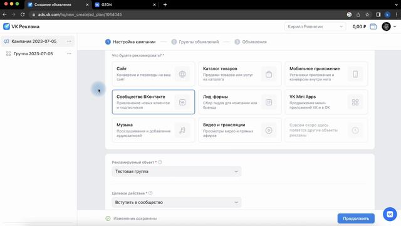
Task: Open options menu for Кампания 2023-07-05
Action: [69, 41]
